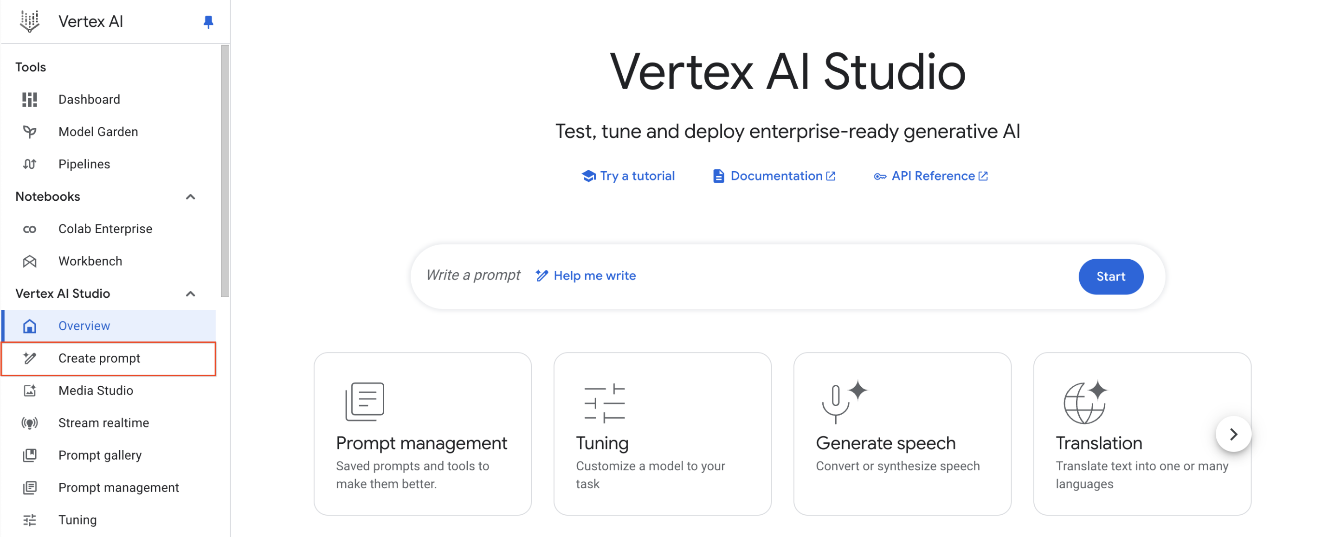Open Create prompt page

click(x=108, y=358)
